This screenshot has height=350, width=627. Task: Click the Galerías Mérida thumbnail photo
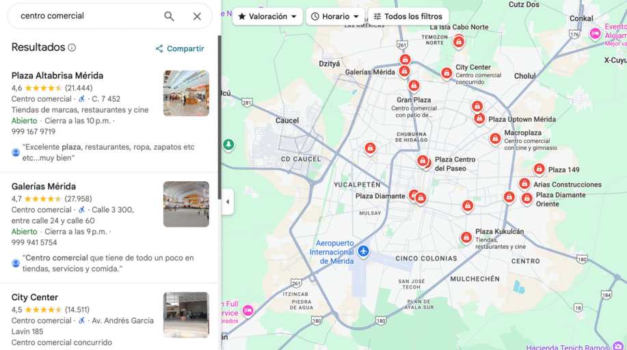(x=186, y=204)
